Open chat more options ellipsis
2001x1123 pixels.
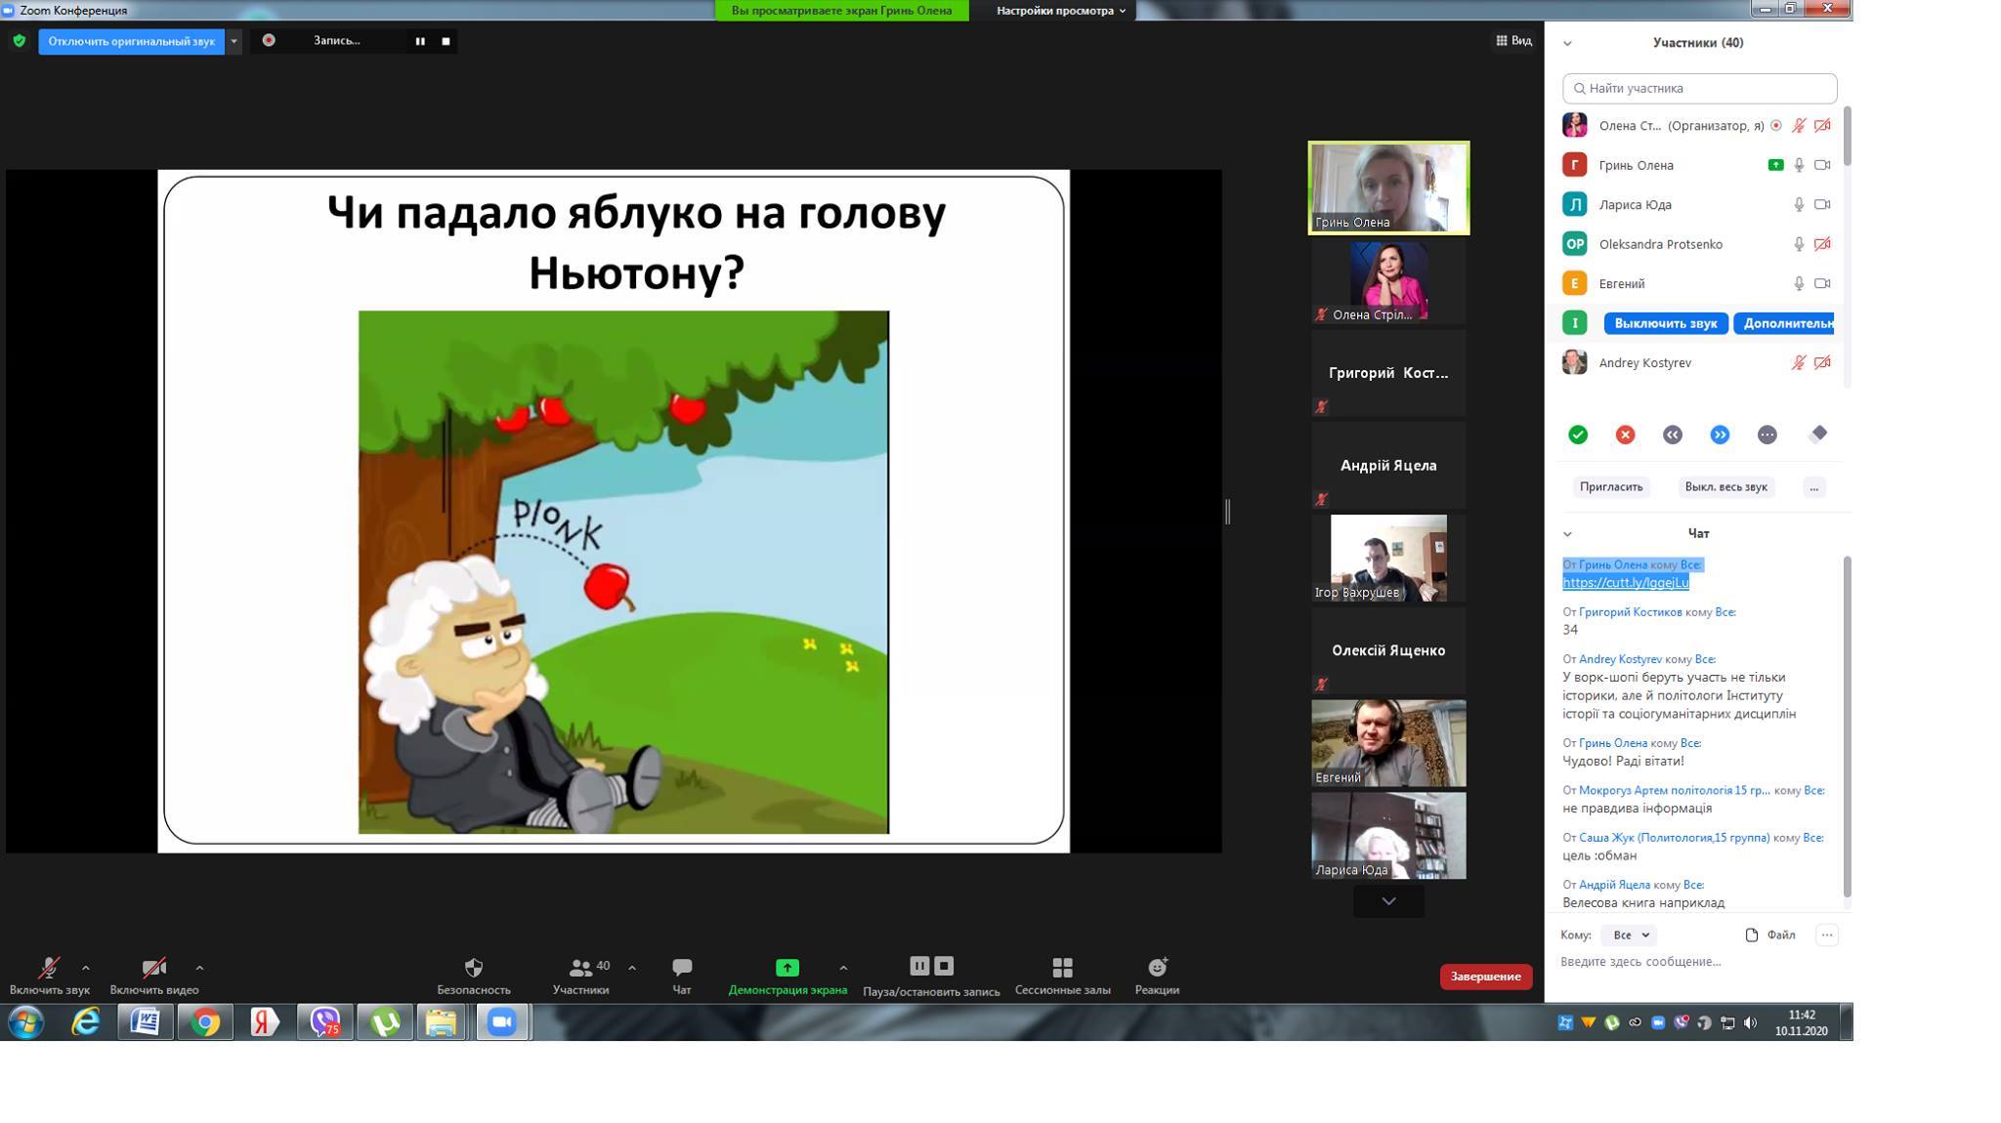click(x=1826, y=936)
